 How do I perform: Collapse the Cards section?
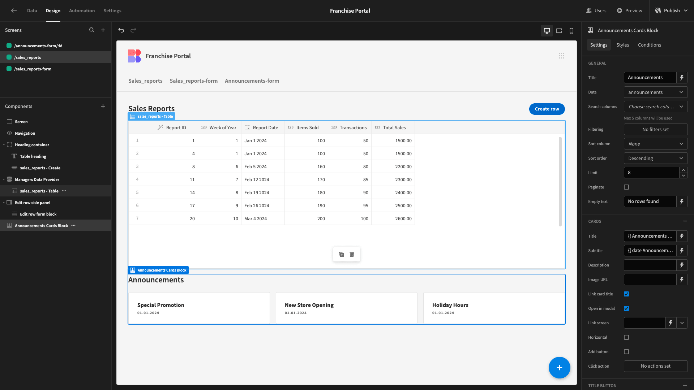click(x=685, y=221)
